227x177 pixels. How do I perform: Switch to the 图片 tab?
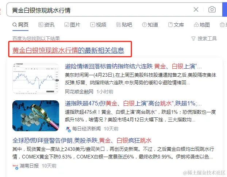[72, 25]
